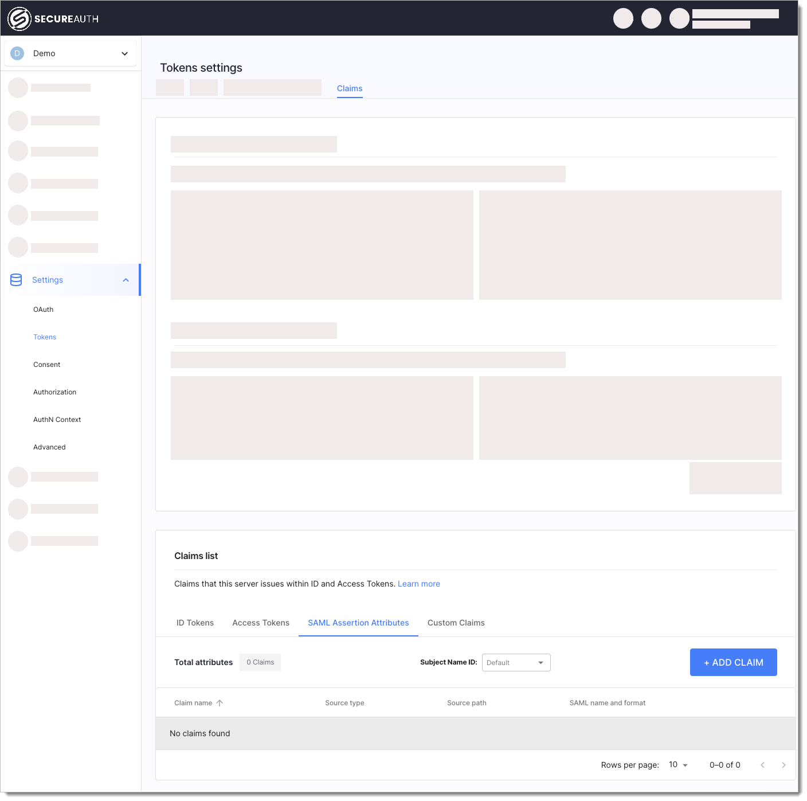Click Source path column header
807x801 pixels.
click(467, 703)
